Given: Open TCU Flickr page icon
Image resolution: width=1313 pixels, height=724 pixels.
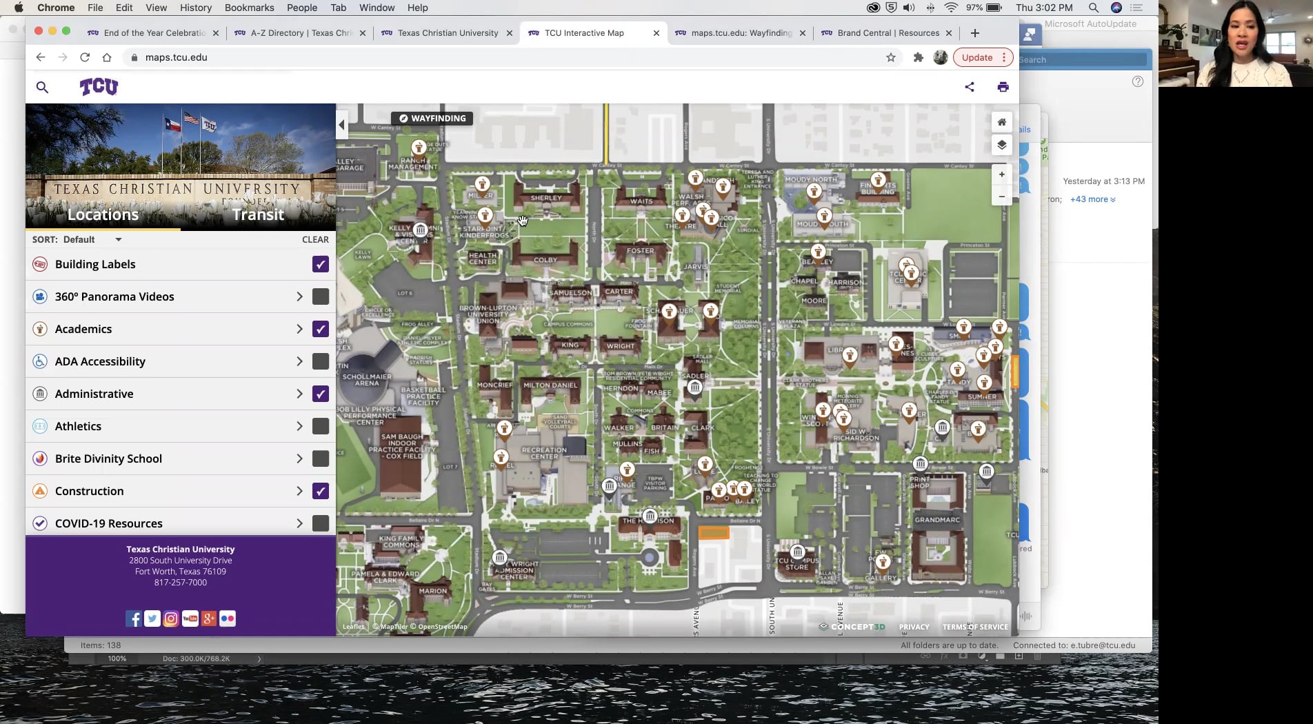Looking at the screenshot, I should 228,619.
